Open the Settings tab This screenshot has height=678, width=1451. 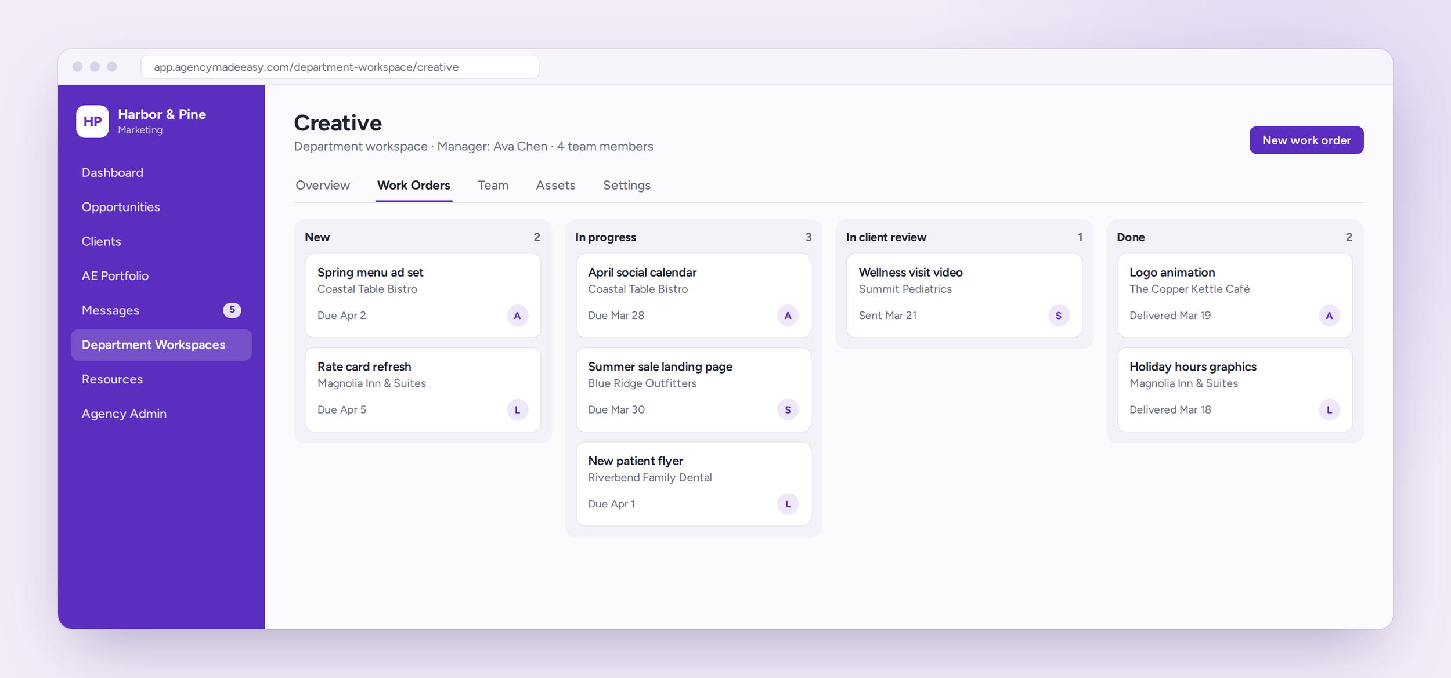click(627, 186)
